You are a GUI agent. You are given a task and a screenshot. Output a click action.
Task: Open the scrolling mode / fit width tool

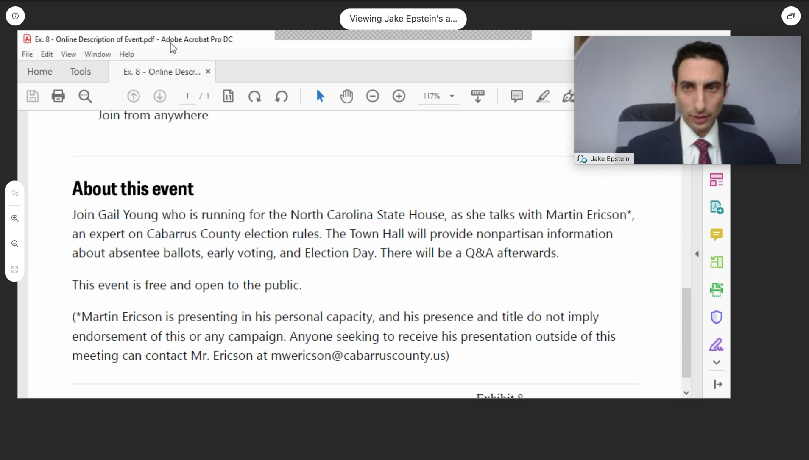point(478,96)
